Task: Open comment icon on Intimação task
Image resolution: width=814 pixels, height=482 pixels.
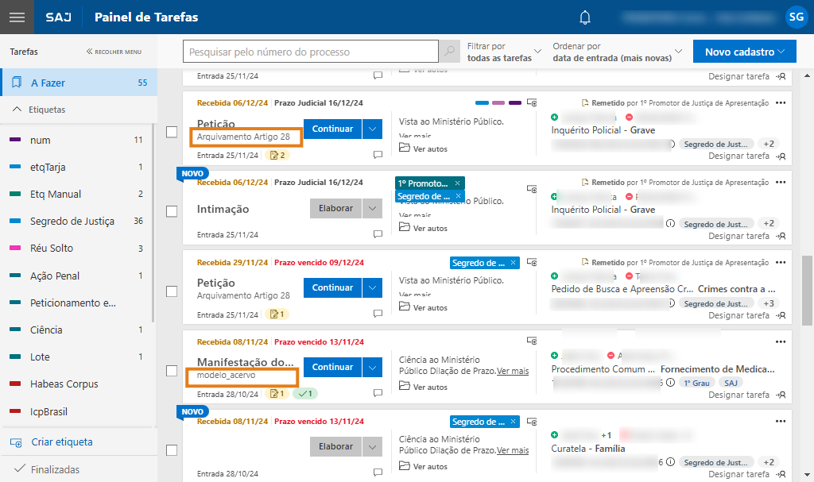Action: (378, 235)
